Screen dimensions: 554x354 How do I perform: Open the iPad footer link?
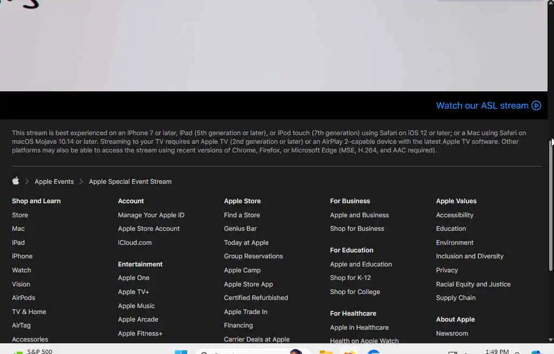point(18,243)
